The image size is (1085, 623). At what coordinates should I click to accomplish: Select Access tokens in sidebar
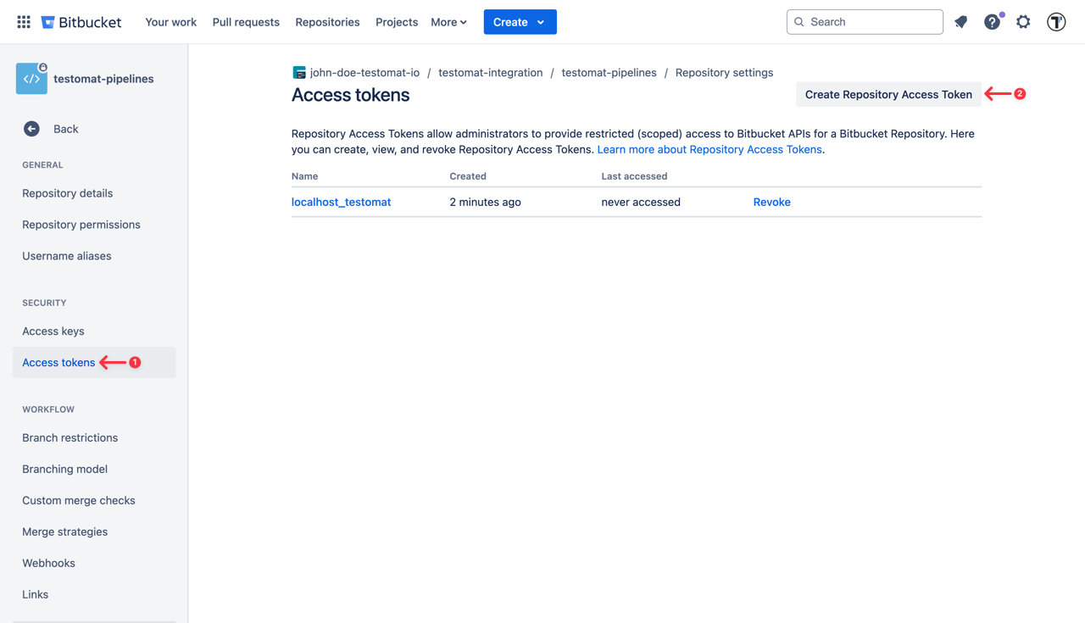tap(58, 363)
